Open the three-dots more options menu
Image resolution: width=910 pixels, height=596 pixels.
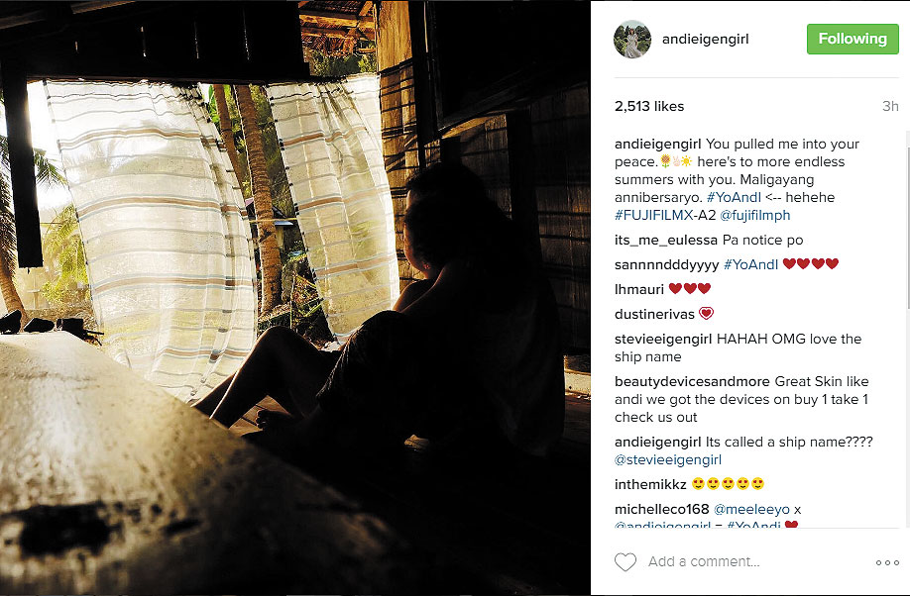887,562
